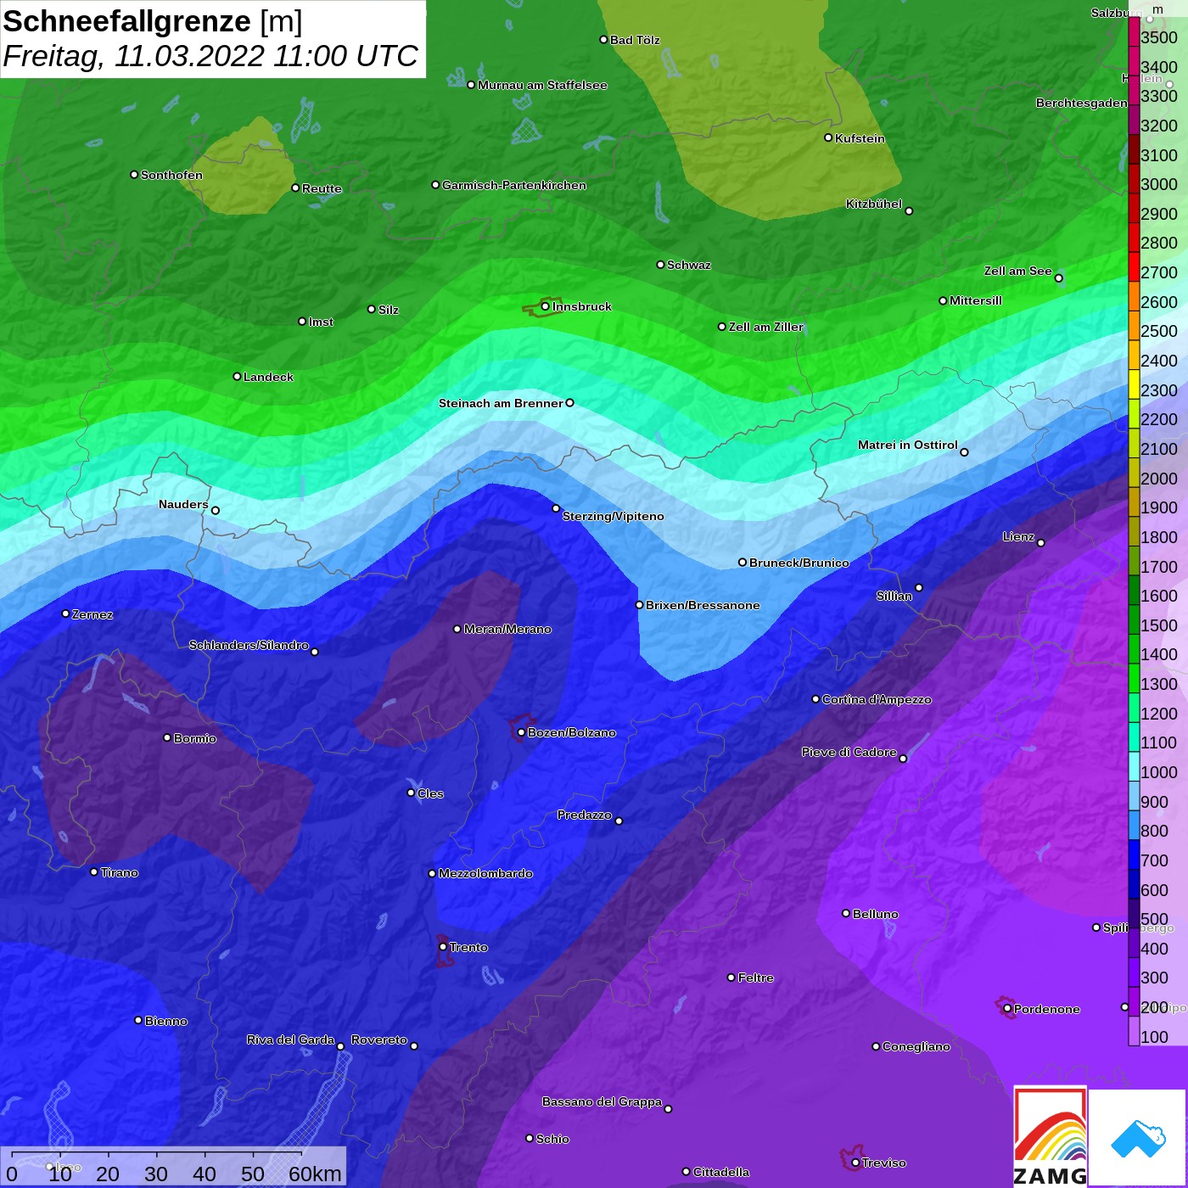Click the Lienz marker dot
Image resolution: width=1188 pixels, height=1188 pixels.
1041,543
